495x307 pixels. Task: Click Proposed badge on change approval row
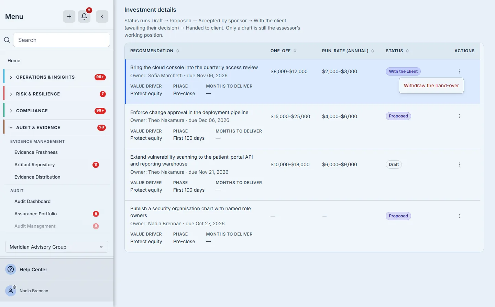pos(398,116)
